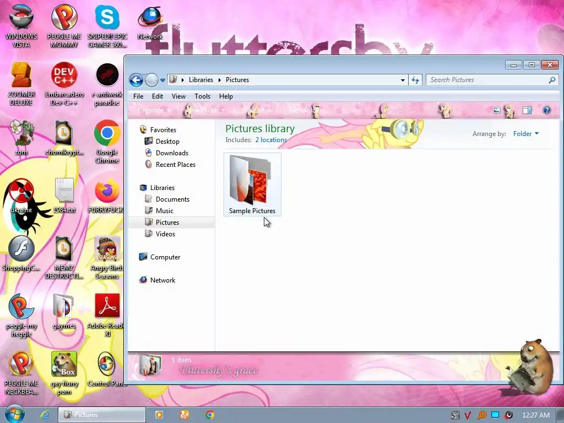
Task: Select the Pictures library in sidebar
Action: 167,223
